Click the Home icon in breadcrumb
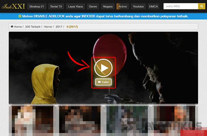207x136 pixels. click(x=12, y=27)
